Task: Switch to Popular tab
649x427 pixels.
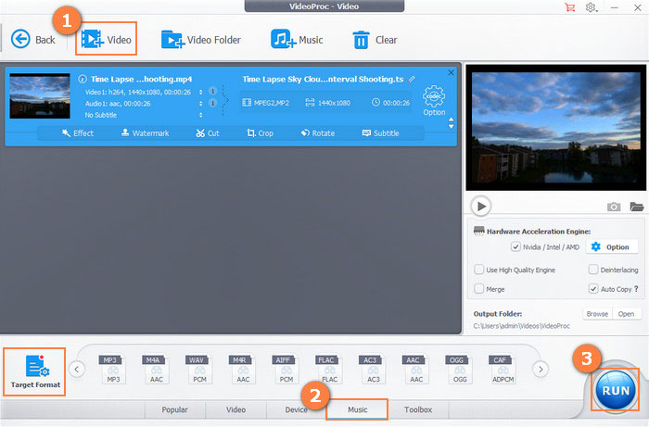Action: point(174,409)
